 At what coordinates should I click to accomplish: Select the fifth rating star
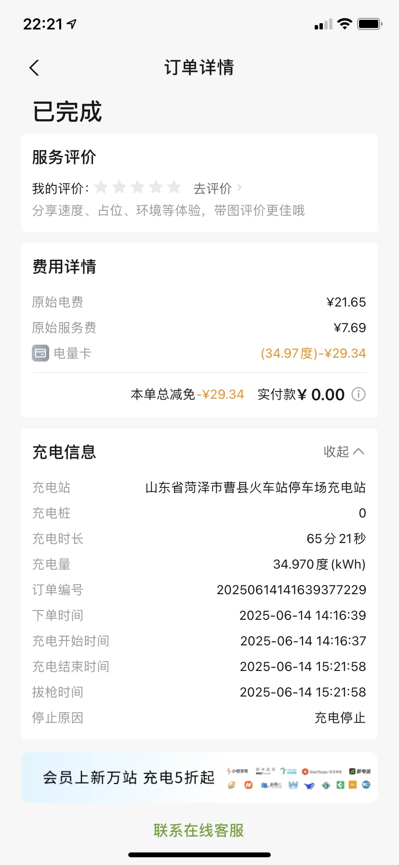[x=174, y=187]
